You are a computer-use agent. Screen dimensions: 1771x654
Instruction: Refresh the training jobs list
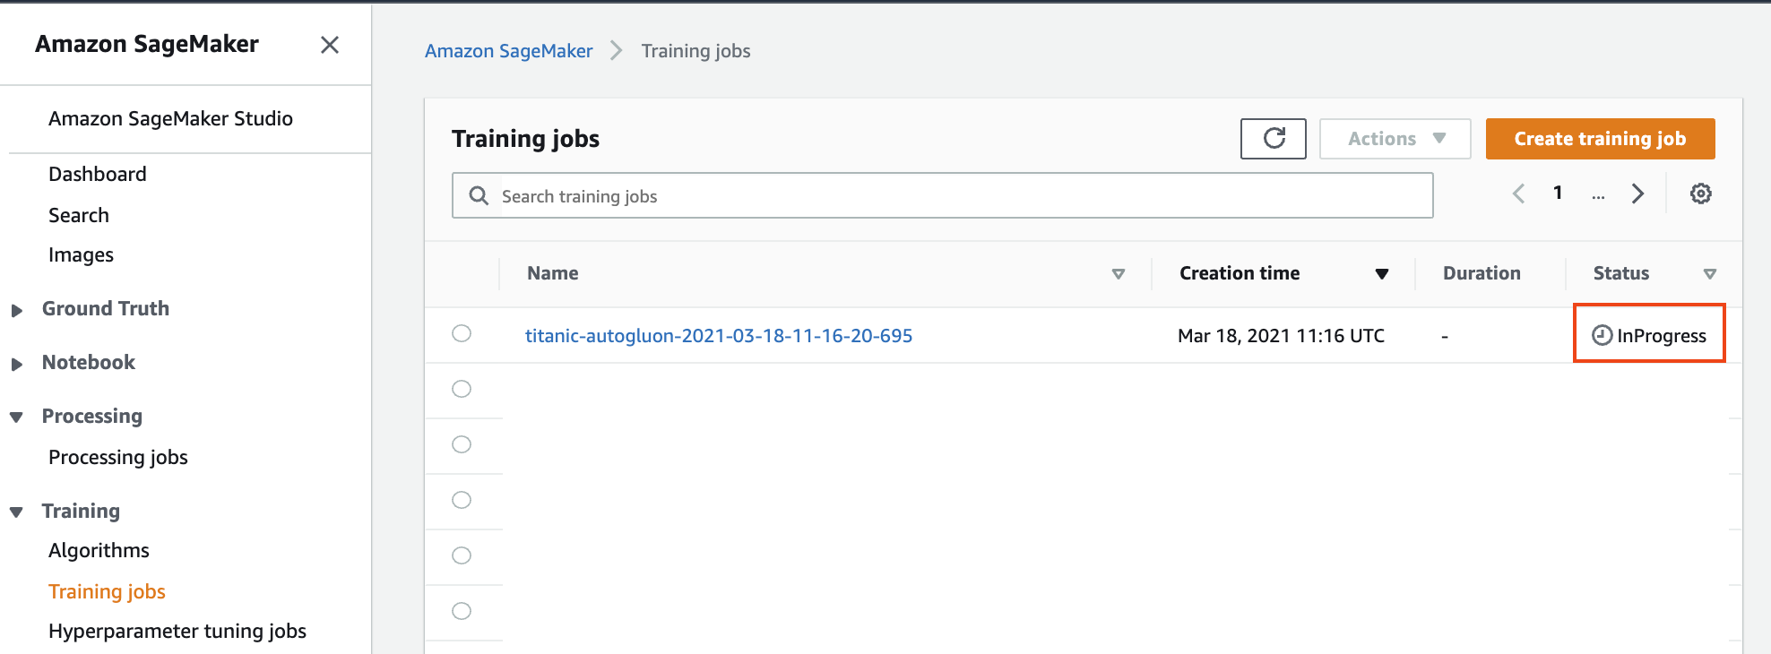click(x=1273, y=139)
